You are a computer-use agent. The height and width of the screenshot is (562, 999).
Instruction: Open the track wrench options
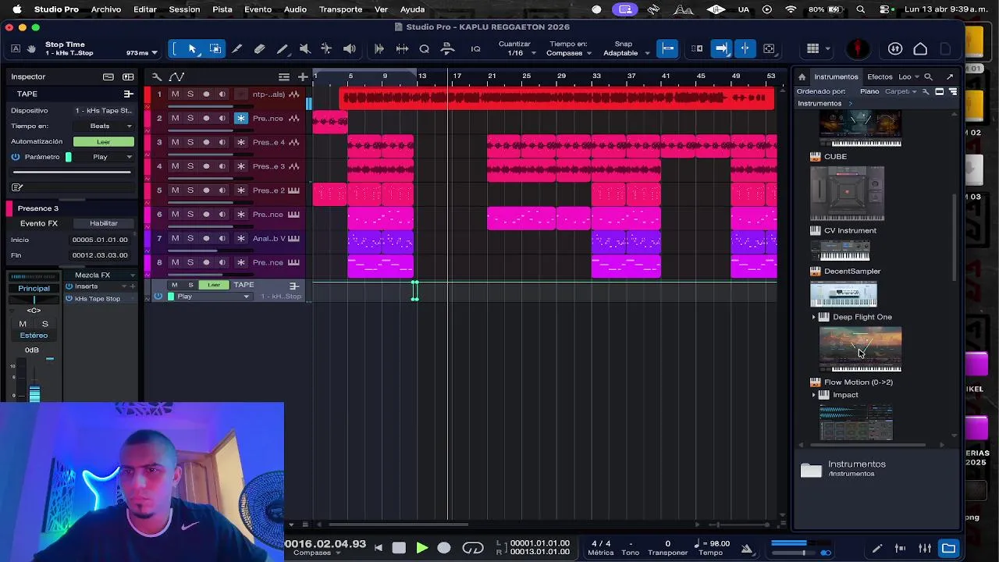pos(157,76)
